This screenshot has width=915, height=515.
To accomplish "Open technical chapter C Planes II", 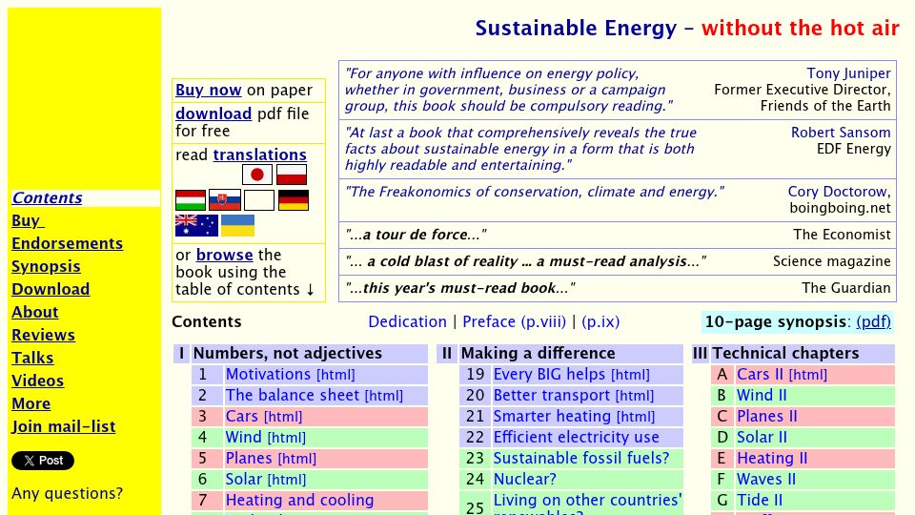I will (x=766, y=417).
